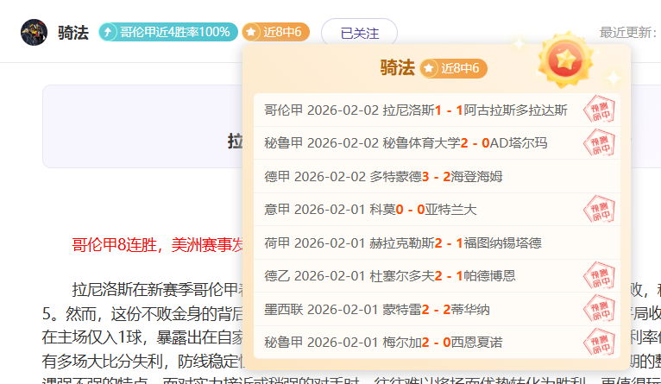Image resolution: width=661 pixels, height=384 pixels.
Task: Toggle the 已关注 follow button
Action: 359,33
